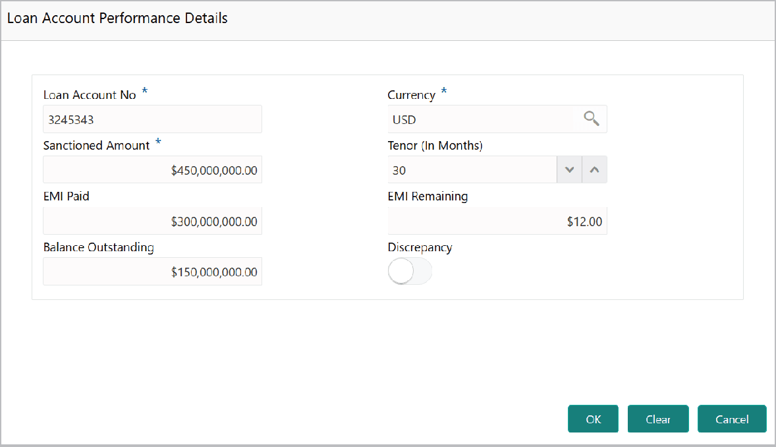The width and height of the screenshot is (776, 447).
Task: Click the Loan Account No input field
Action: click(152, 119)
